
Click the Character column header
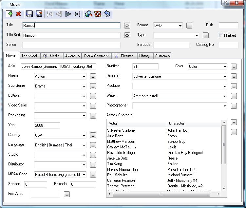[194, 123]
